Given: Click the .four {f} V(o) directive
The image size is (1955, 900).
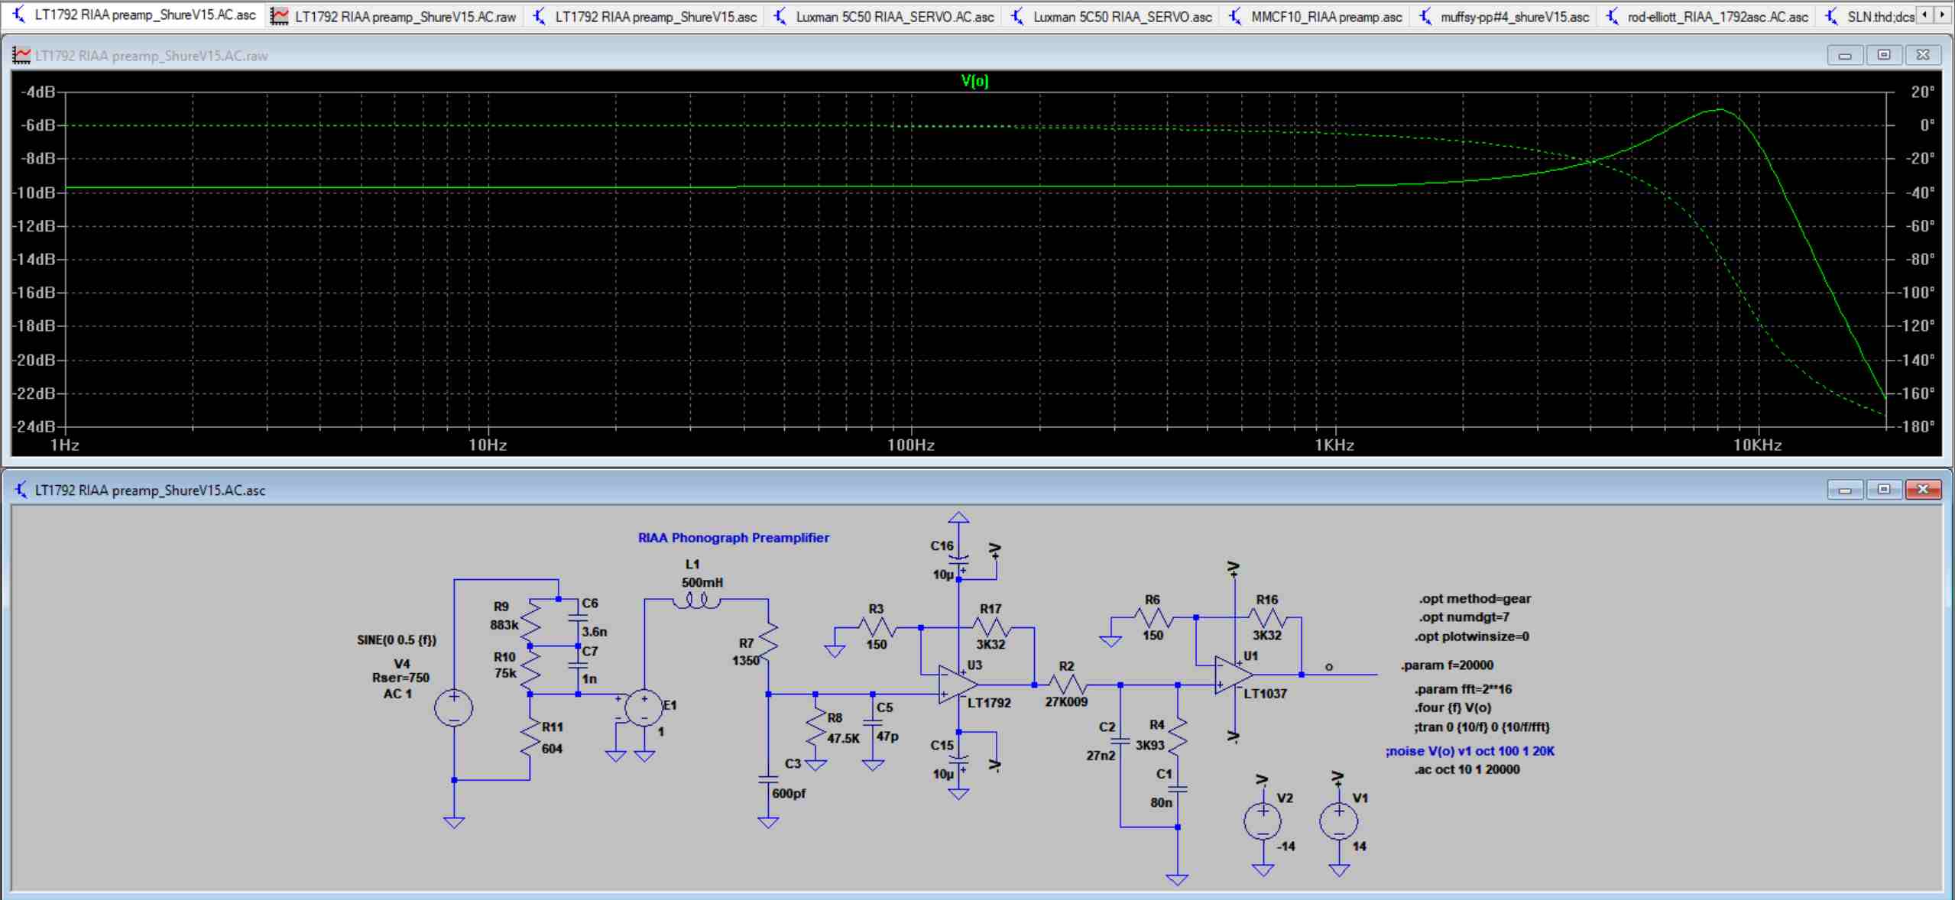Looking at the screenshot, I should click(x=1452, y=707).
